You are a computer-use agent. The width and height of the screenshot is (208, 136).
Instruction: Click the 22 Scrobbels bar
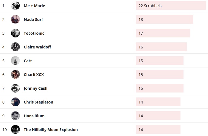pos(171,6)
